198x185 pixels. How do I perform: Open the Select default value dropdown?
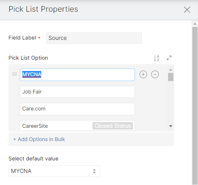pyautogui.click(x=54, y=171)
